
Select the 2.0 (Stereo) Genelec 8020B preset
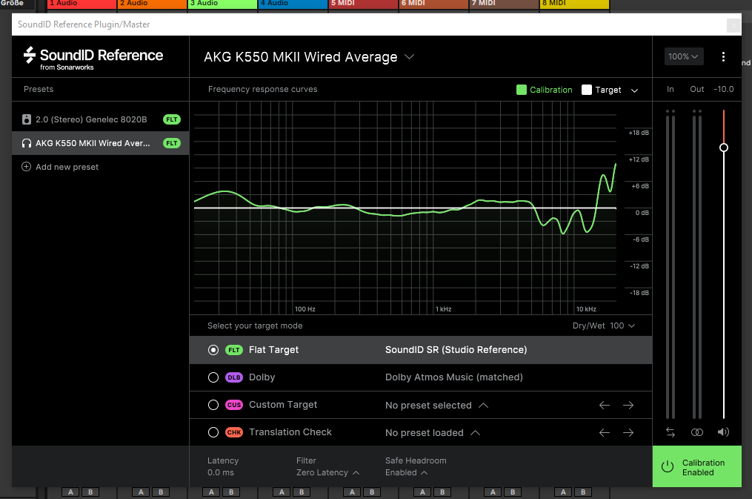pos(101,119)
